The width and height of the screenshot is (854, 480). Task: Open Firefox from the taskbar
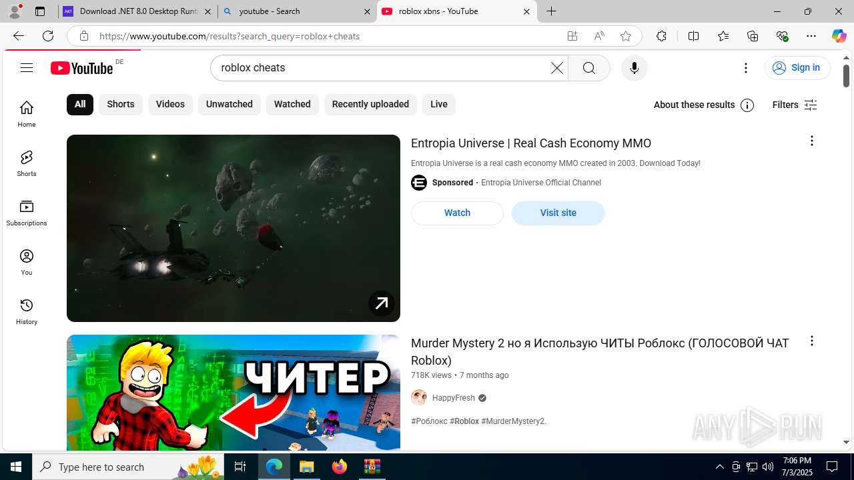[340, 467]
